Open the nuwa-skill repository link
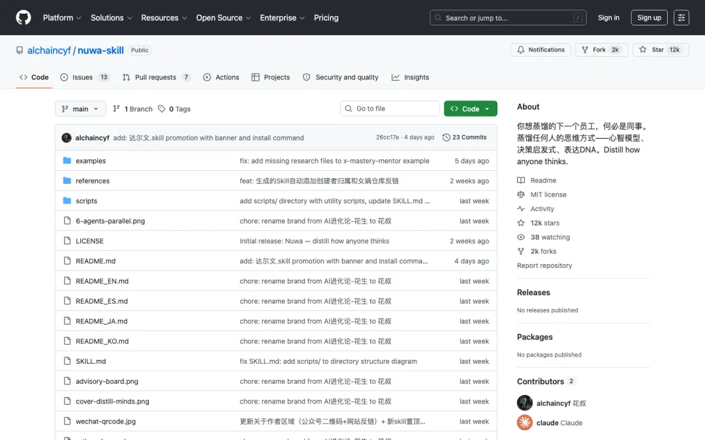This screenshot has width=705, height=440. coord(101,50)
